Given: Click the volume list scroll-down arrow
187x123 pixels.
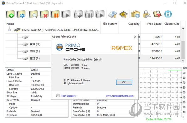Looking at the screenshot, I should pyautogui.click(x=183, y=61).
